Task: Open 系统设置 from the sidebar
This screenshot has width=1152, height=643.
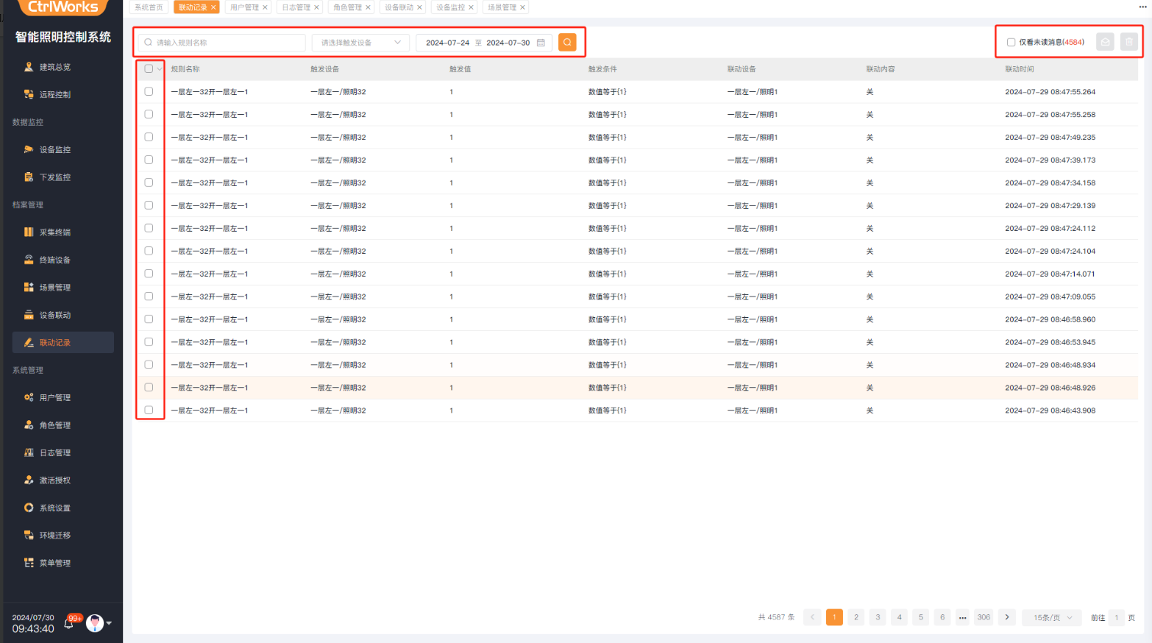Action: (55, 508)
